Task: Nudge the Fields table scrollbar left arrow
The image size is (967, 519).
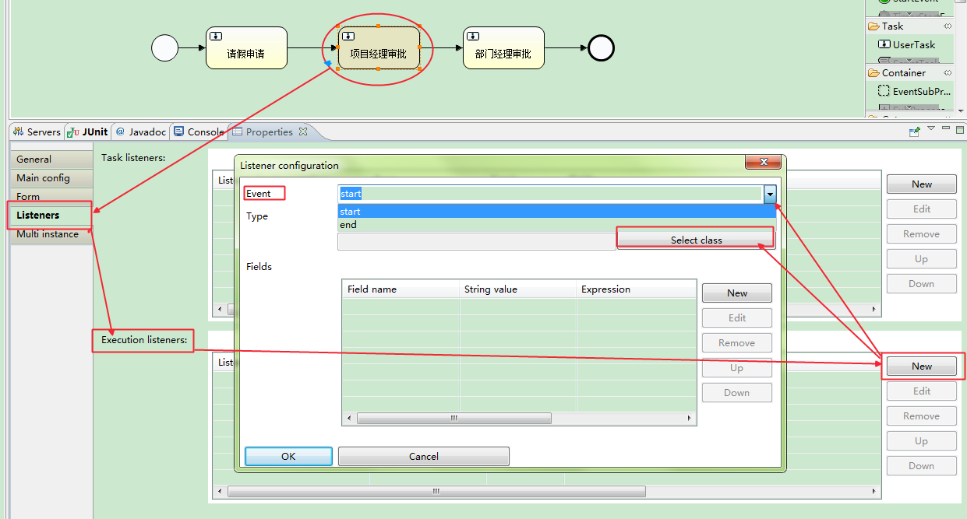Action: [x=349, y=418]
